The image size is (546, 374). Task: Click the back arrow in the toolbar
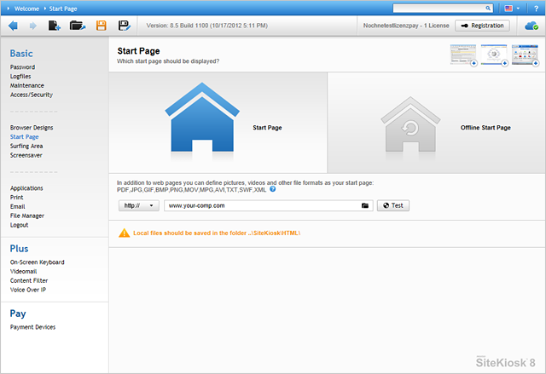click(13, 26)
